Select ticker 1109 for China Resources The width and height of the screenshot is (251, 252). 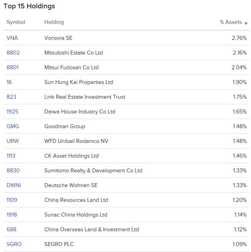pyautogui.click(x=12, y=200)
